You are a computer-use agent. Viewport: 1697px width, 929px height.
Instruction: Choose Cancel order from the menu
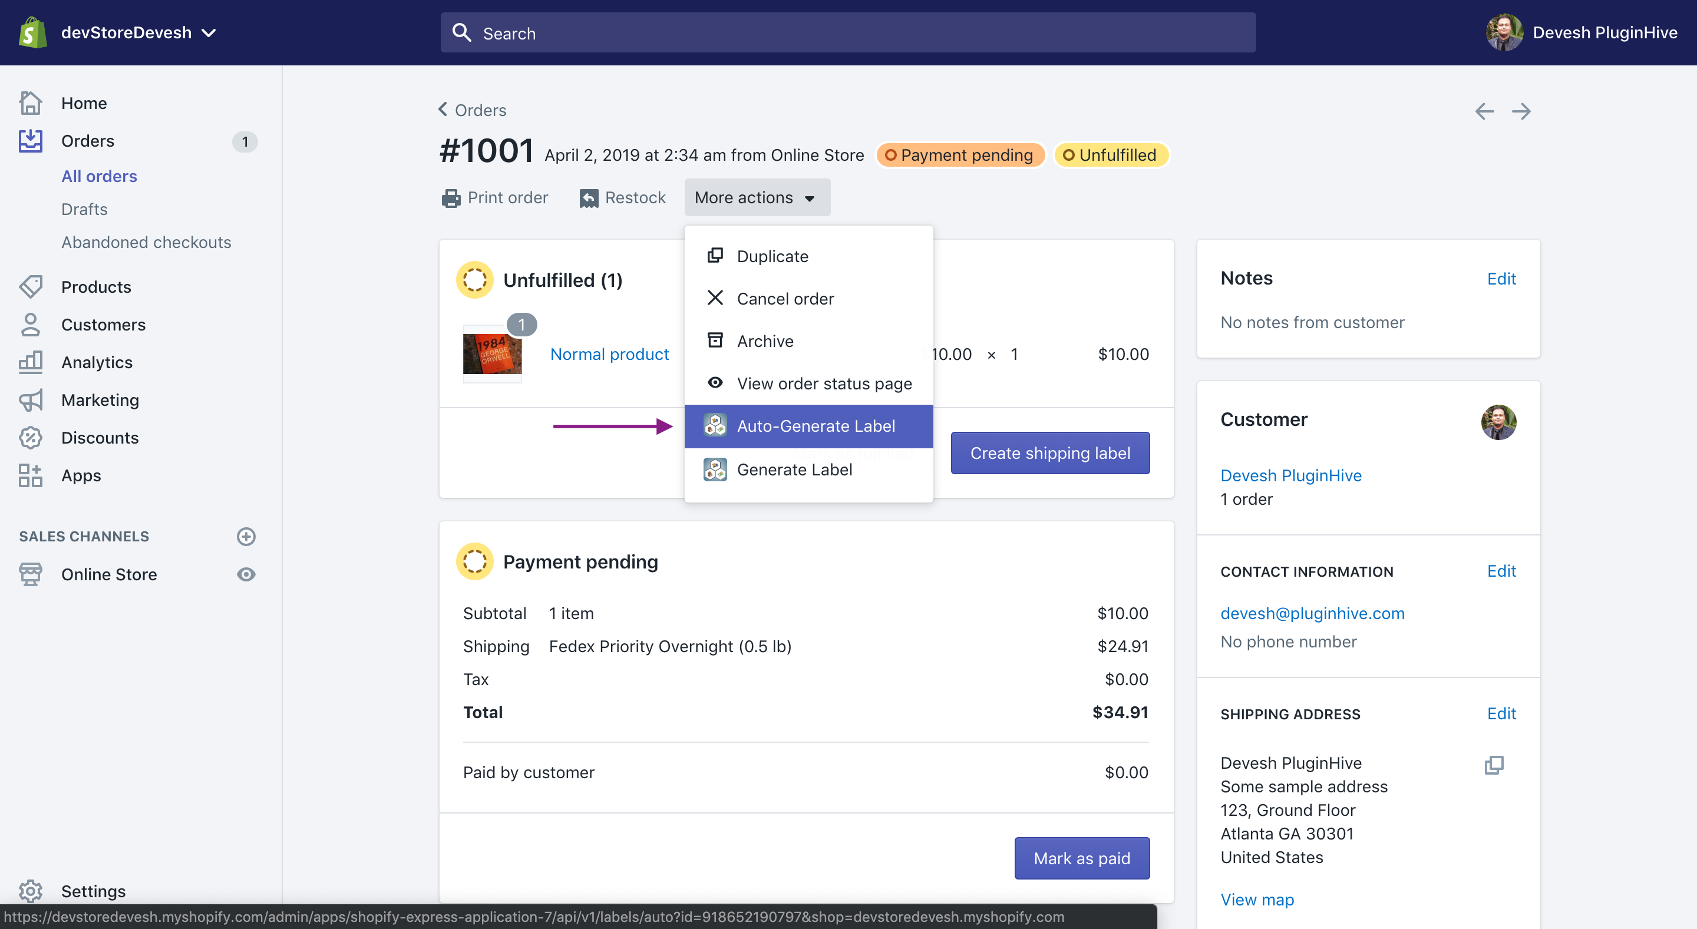(x=808, y=298)
